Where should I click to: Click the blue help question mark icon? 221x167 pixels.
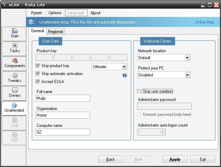pyautogui.click(x=125, y=75)
